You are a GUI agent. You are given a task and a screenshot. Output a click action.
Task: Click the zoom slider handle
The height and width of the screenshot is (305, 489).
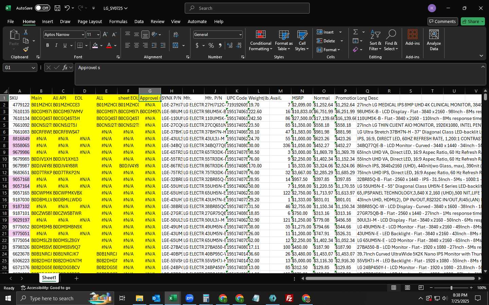point(451,288)
